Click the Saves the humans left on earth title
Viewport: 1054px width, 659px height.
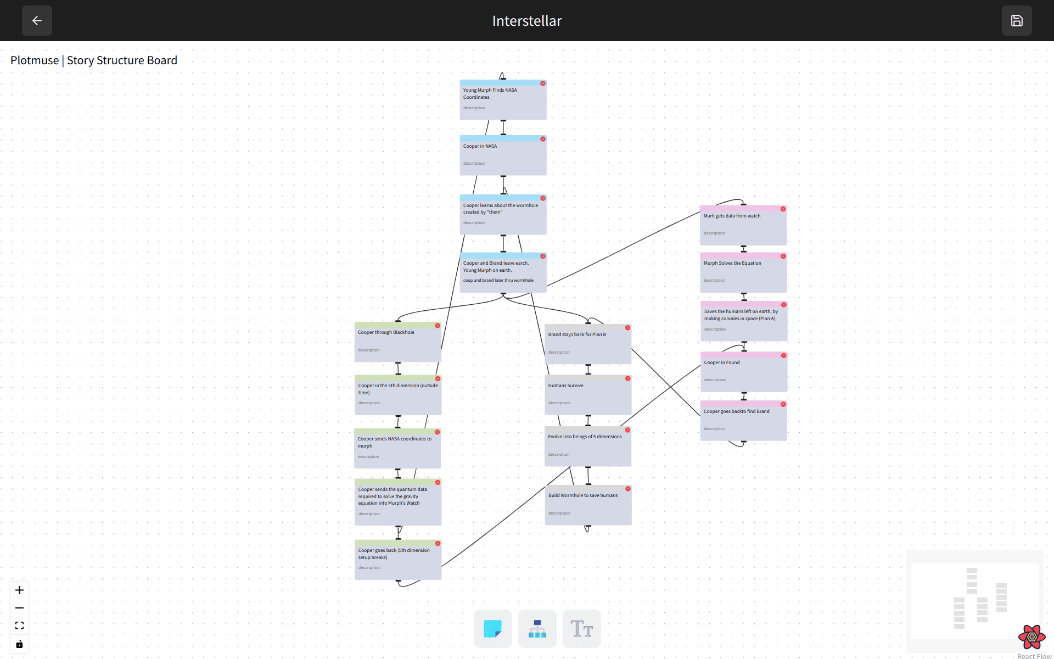(x=741, y=315)
